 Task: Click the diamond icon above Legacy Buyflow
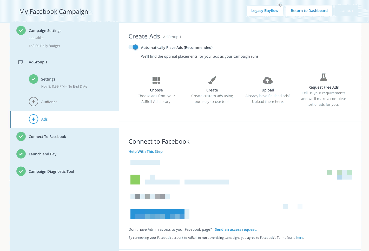[280, 5]
